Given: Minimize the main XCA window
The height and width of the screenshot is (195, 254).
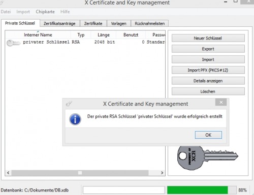Looking at the screenshot, I should coord(226,2).
